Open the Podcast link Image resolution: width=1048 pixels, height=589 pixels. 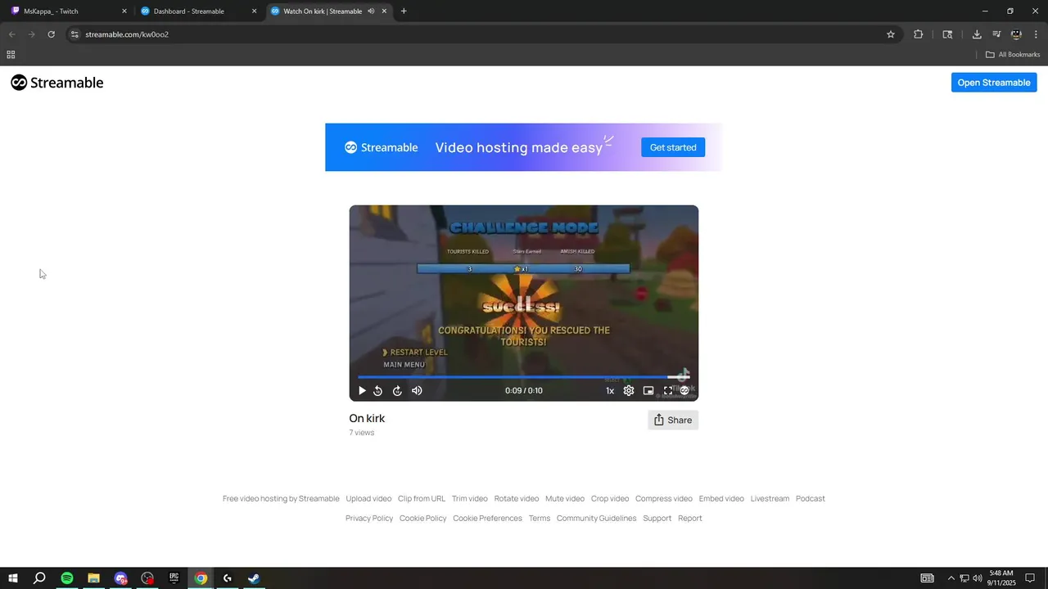click(x=811, y=498)
